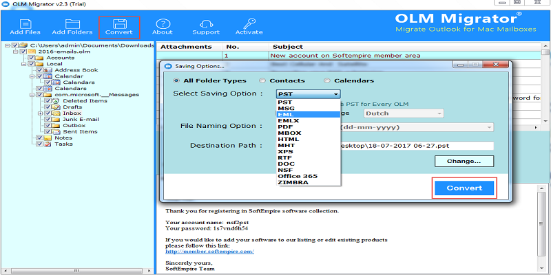Viewport: 551px width, 275px height.
Task: Collapse the root Downloads path node
Action: coord(7,45)
